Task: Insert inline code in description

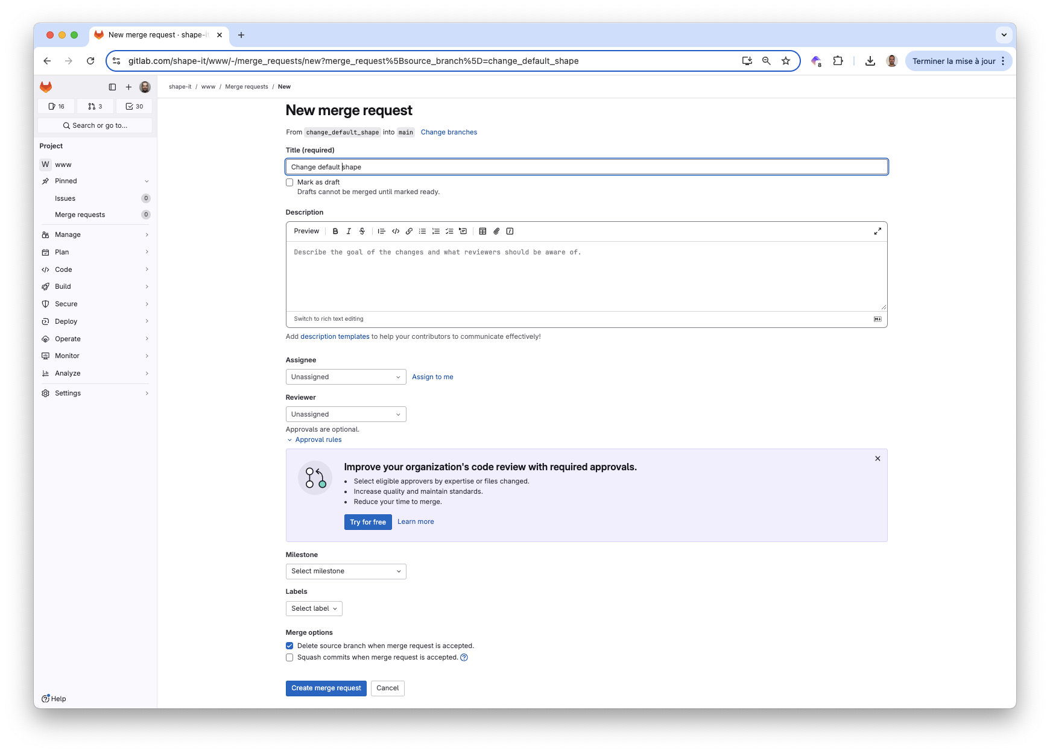Action: click(396, 232)
